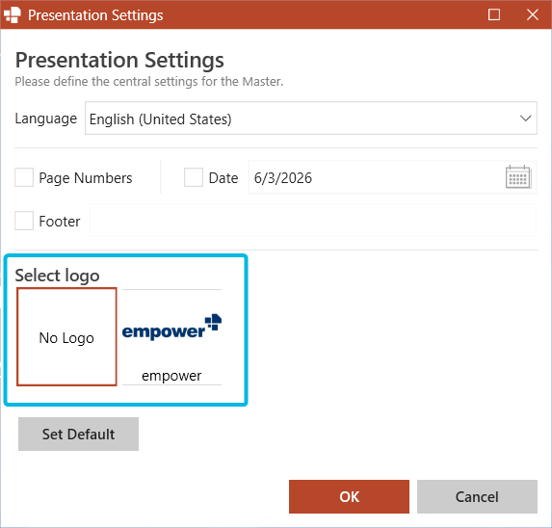Click into the Footer text field

[x=313, y=221]
